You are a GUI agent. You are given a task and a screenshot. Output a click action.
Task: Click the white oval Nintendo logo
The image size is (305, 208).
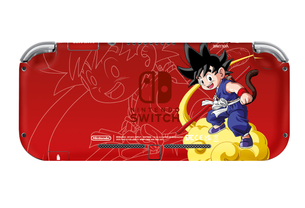tap(101, 138)
